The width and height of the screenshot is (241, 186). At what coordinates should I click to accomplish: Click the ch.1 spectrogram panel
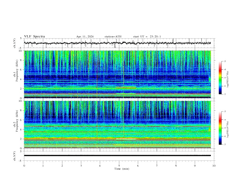[x=117, y=74]
